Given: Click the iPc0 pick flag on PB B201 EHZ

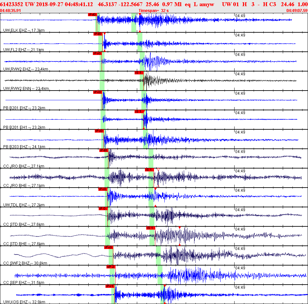Looking at the screenshot, I should pyautogui.click(x=98, y=92).
